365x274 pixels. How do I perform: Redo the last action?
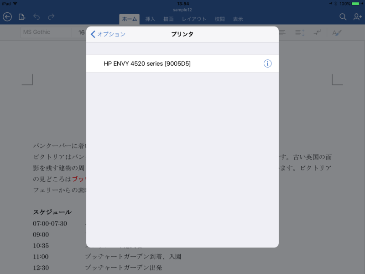click(51, 17)
